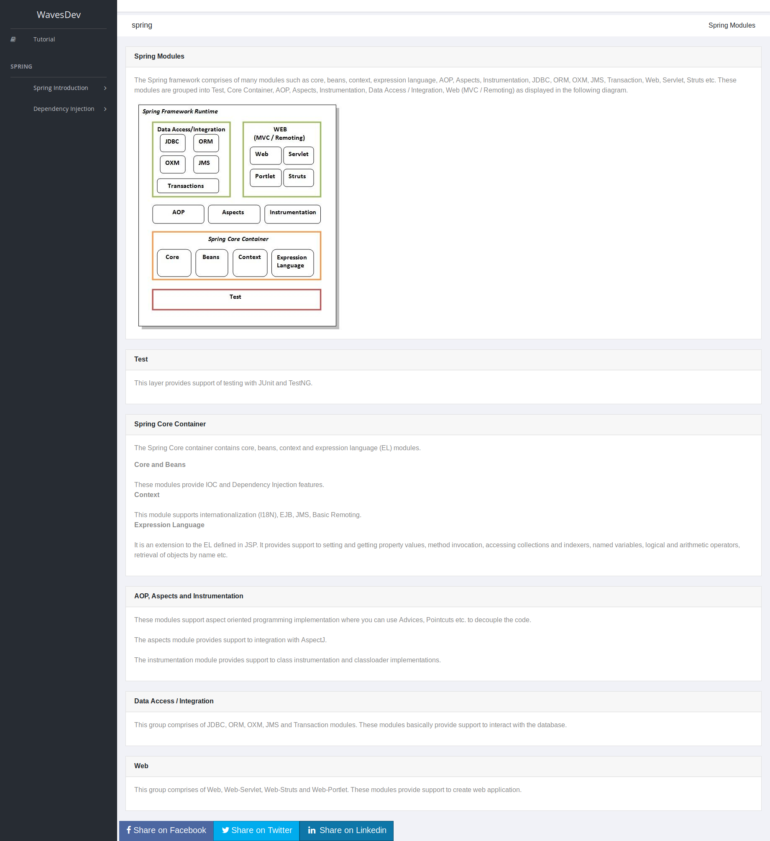Open Dependency Injection menu item

(x=64, y=109)
